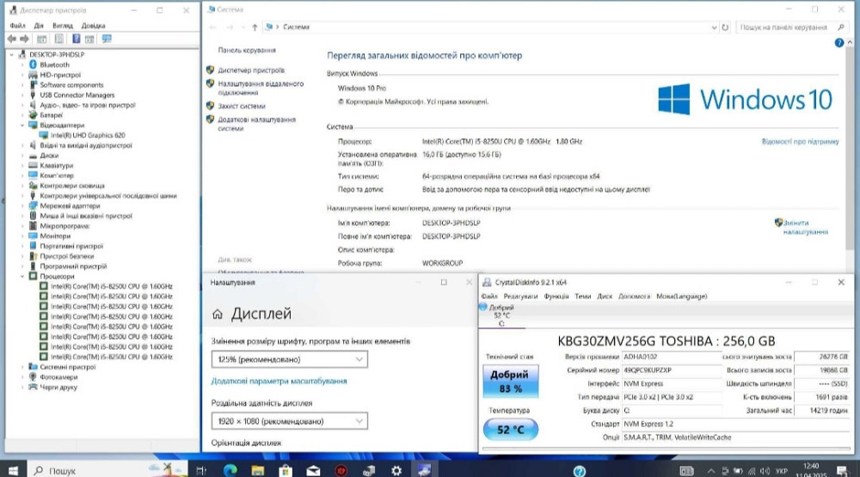The width and height of the screenshot is (860, 477).
Task: Open Диск menu in CrystalDiskInfo
Action: 605,296
